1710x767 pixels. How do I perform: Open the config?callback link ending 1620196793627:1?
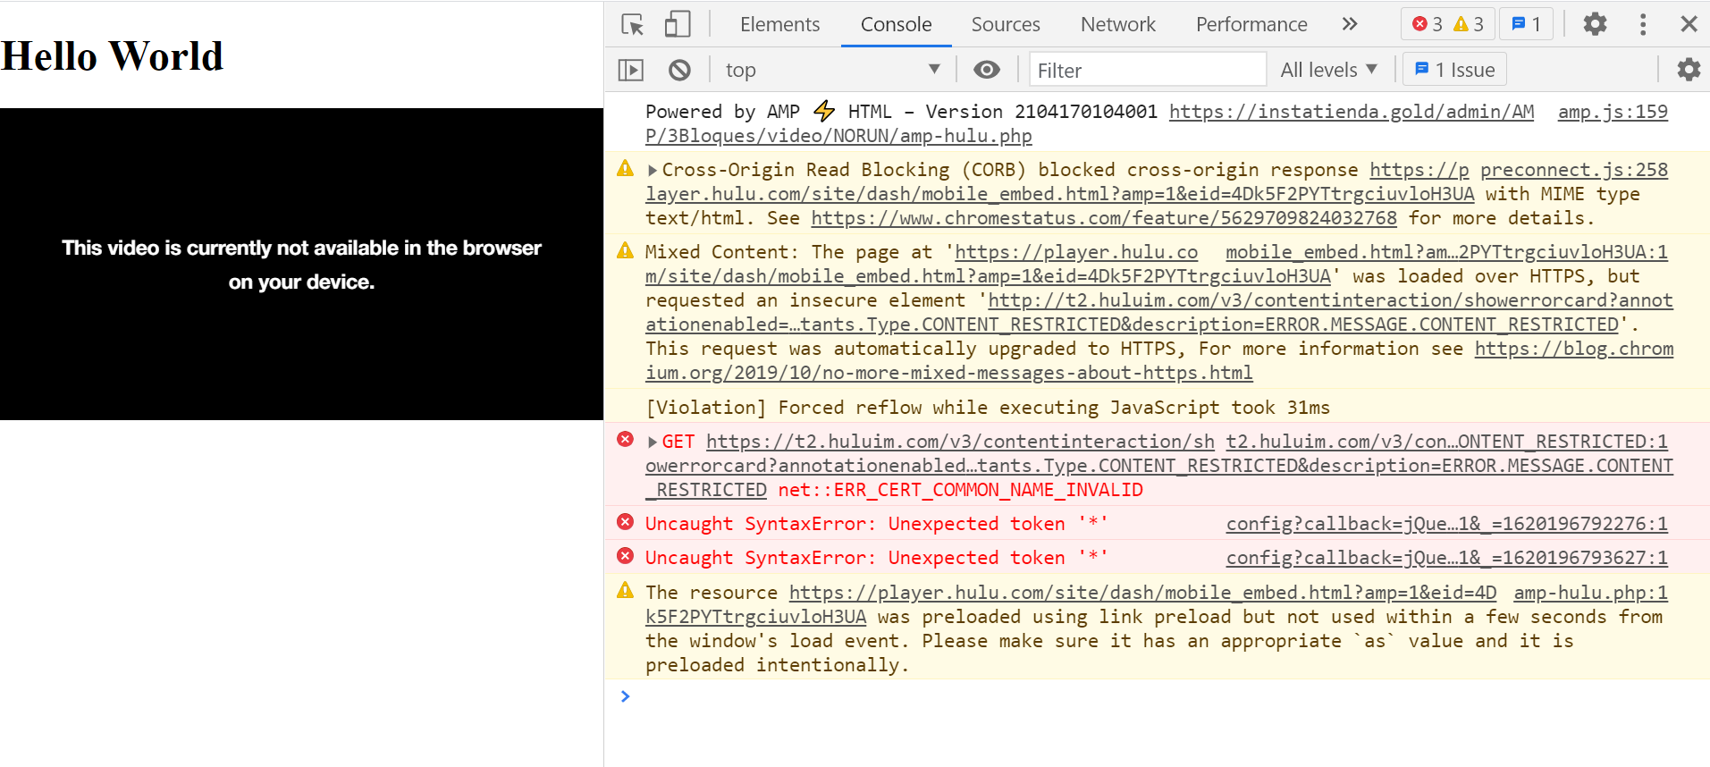(1446, 558)
